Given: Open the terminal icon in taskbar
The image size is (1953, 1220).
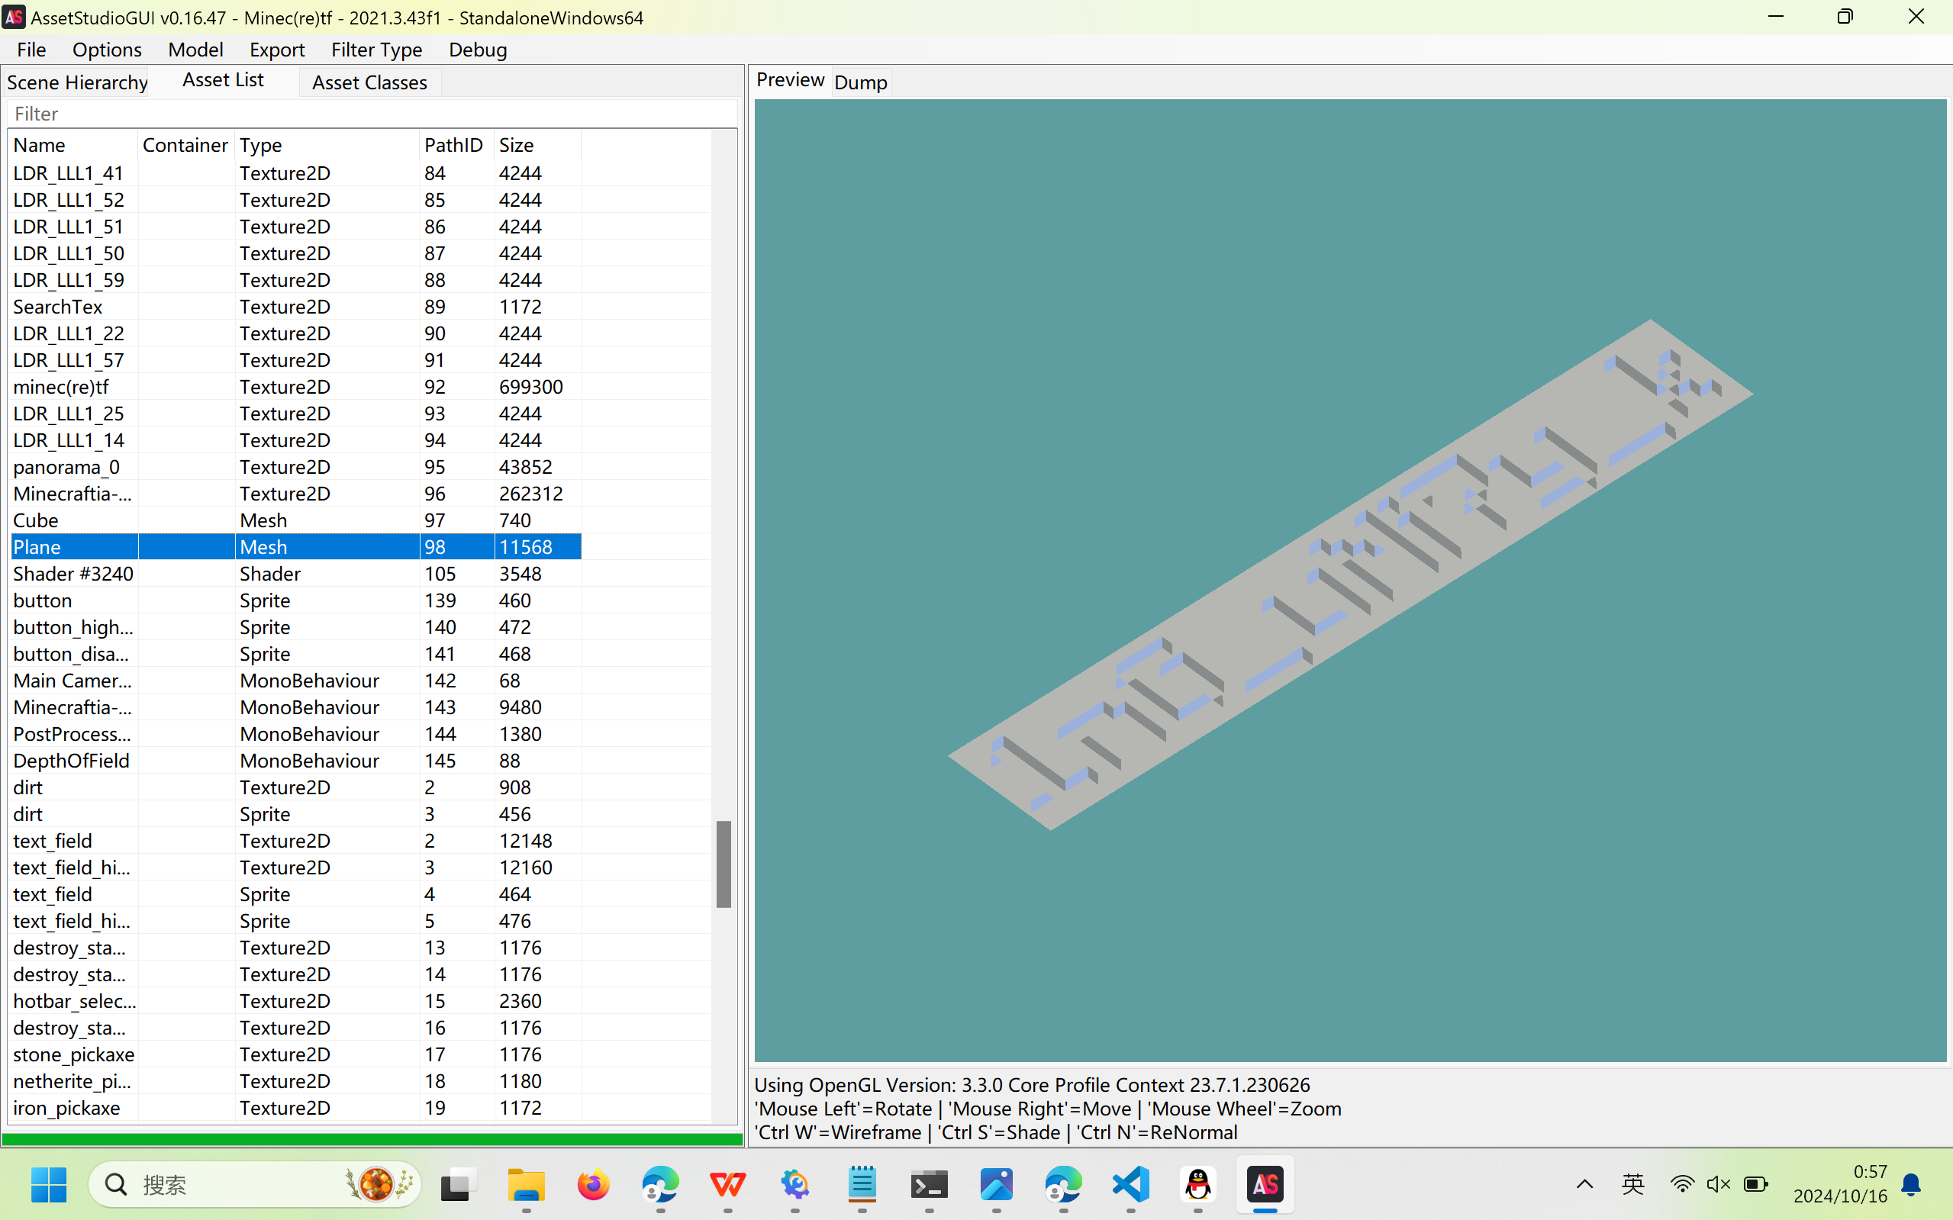Looking at the screenshot, I should tap(929, 1184).
